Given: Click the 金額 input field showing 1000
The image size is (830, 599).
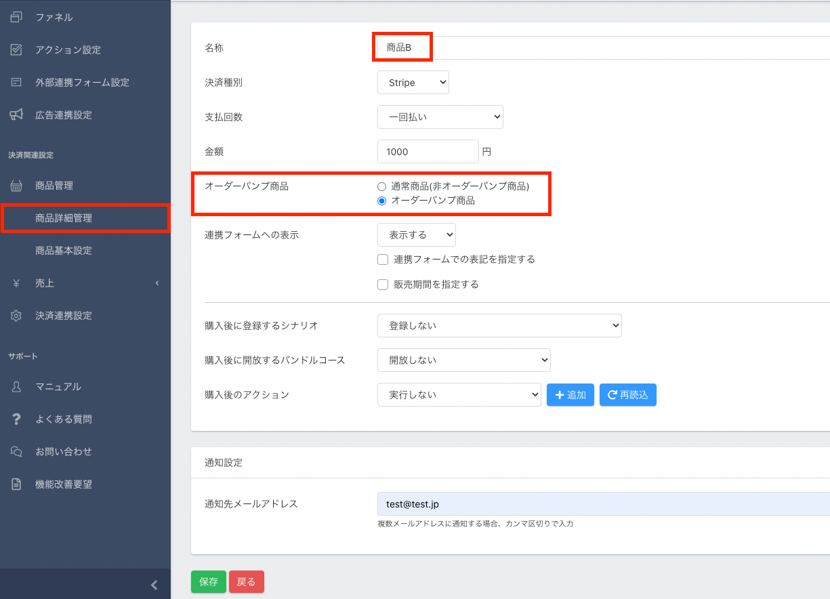Looking at the screenshot, I should click(428, 152).
